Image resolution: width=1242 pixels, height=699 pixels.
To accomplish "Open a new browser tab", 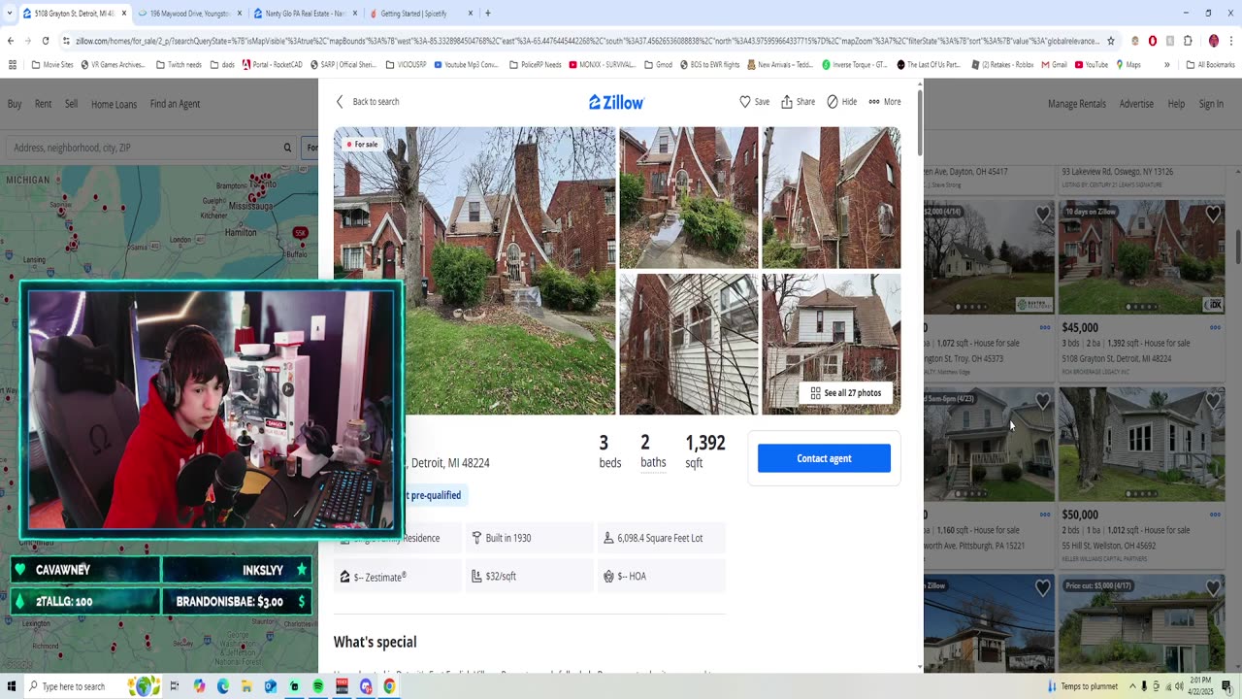I will (x=488, y=14).
